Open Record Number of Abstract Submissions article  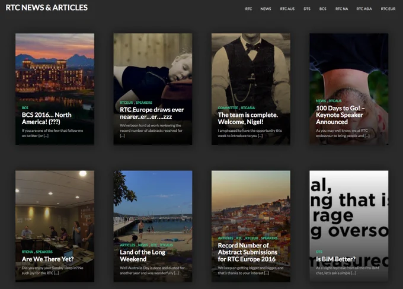tap(248, 252)
